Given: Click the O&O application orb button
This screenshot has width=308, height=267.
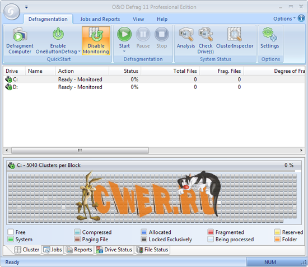Looking at the screenshot, I should [x=12, y=12].
